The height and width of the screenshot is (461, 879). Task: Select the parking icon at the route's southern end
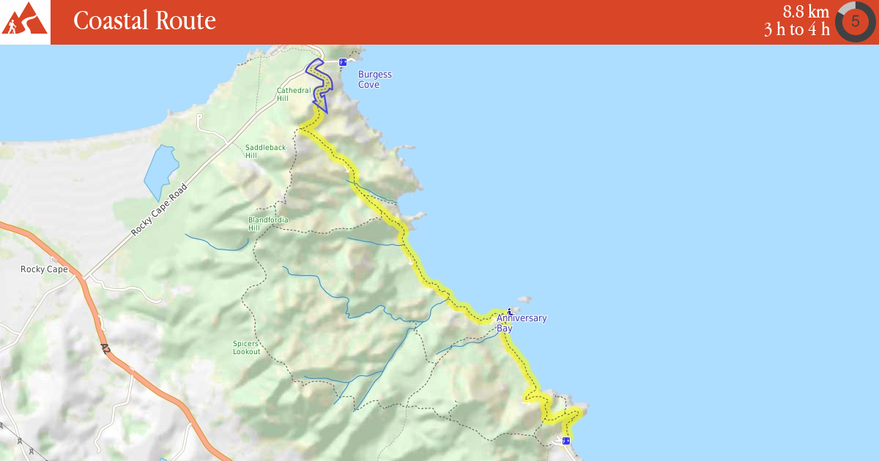[566, 441]
